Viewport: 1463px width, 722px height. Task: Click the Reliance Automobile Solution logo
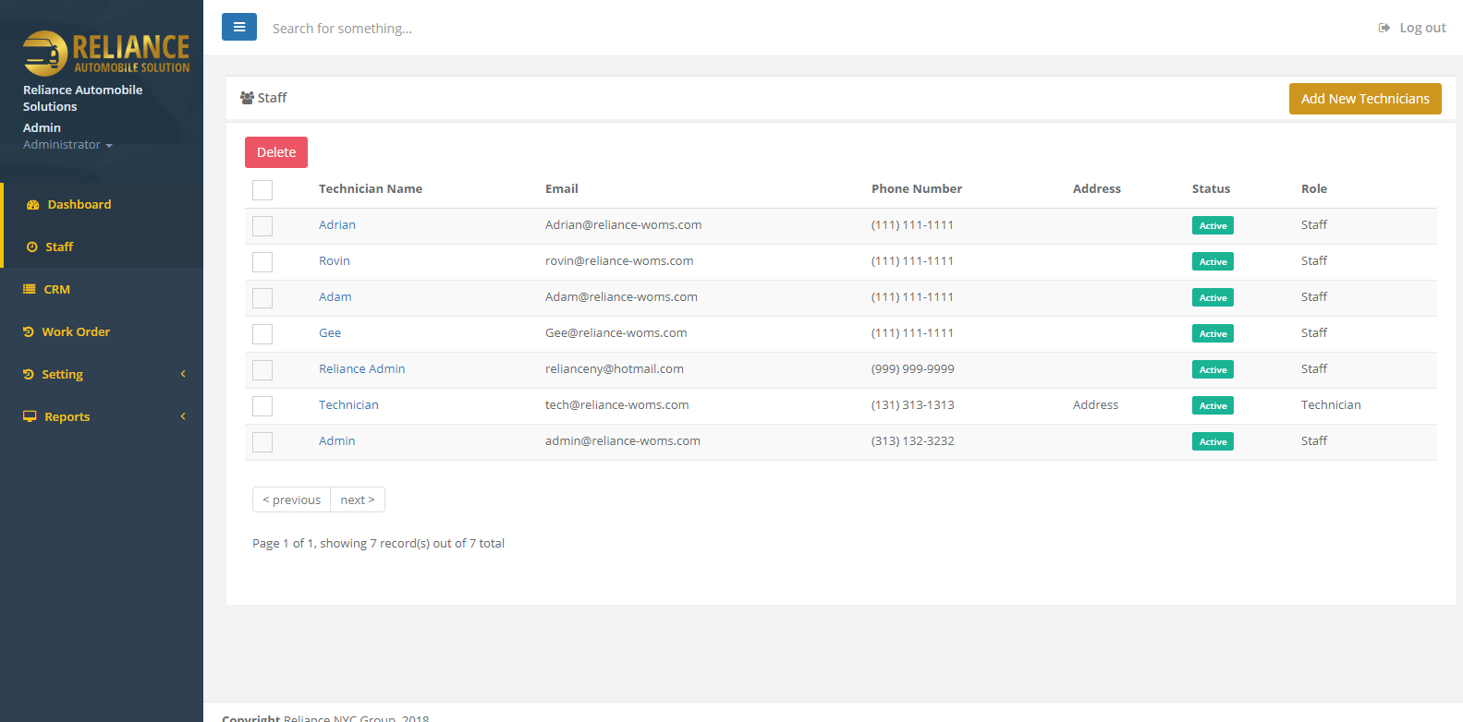tap(105, 53)
